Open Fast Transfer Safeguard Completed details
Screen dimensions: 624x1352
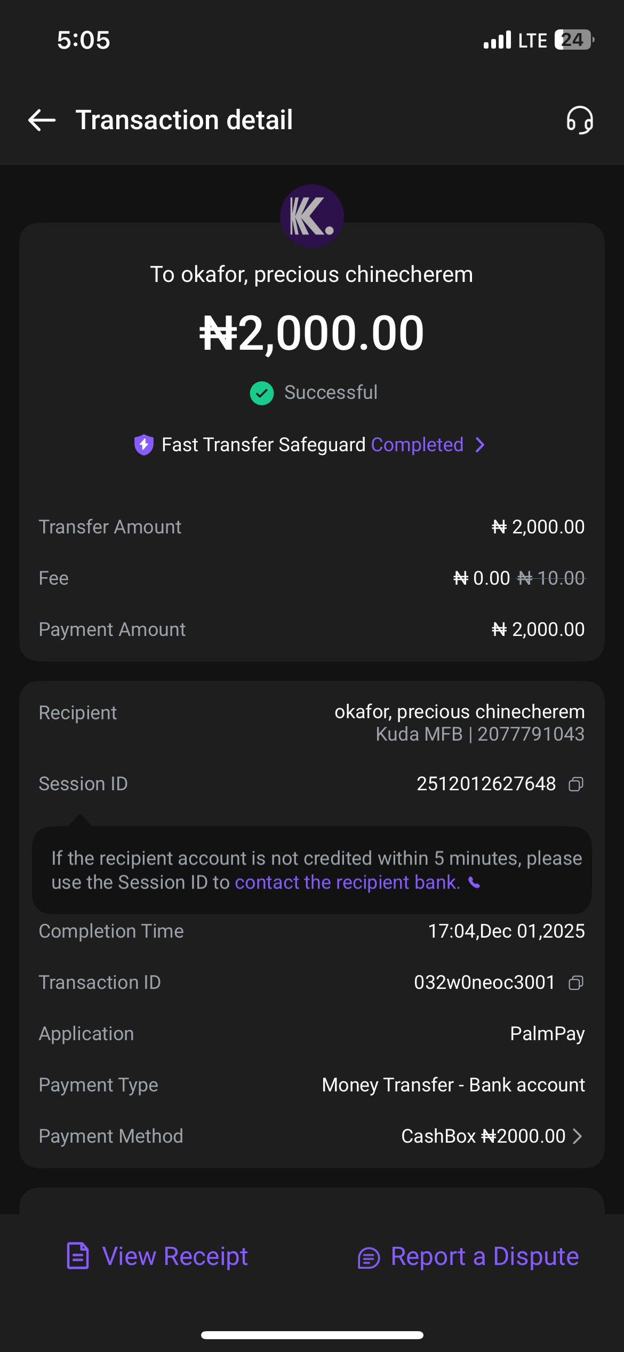pyautogui.click(x=417, y=445)
